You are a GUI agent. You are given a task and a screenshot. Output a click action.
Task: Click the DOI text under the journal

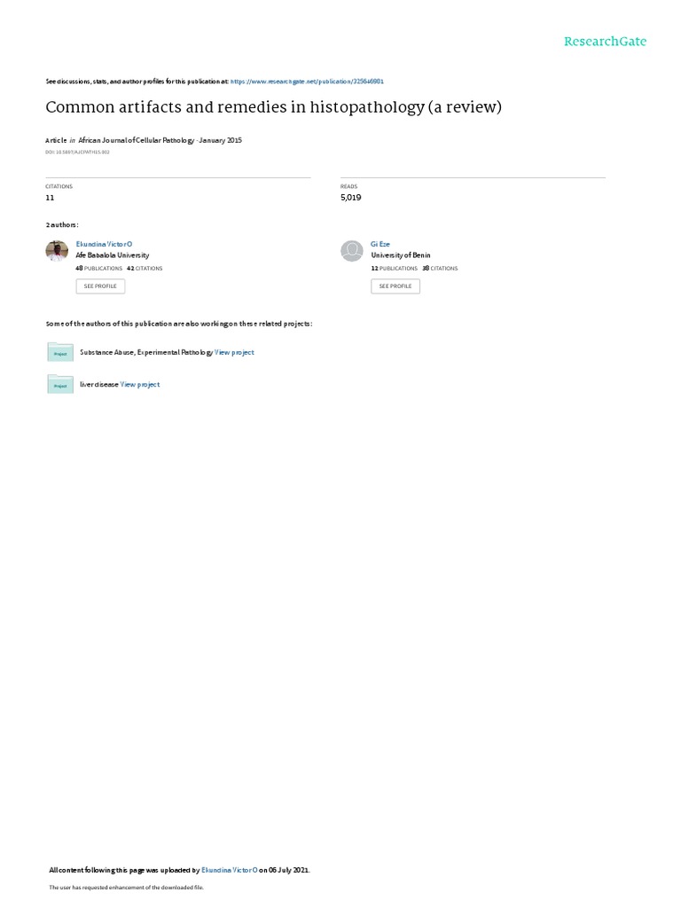click(78, 153)
